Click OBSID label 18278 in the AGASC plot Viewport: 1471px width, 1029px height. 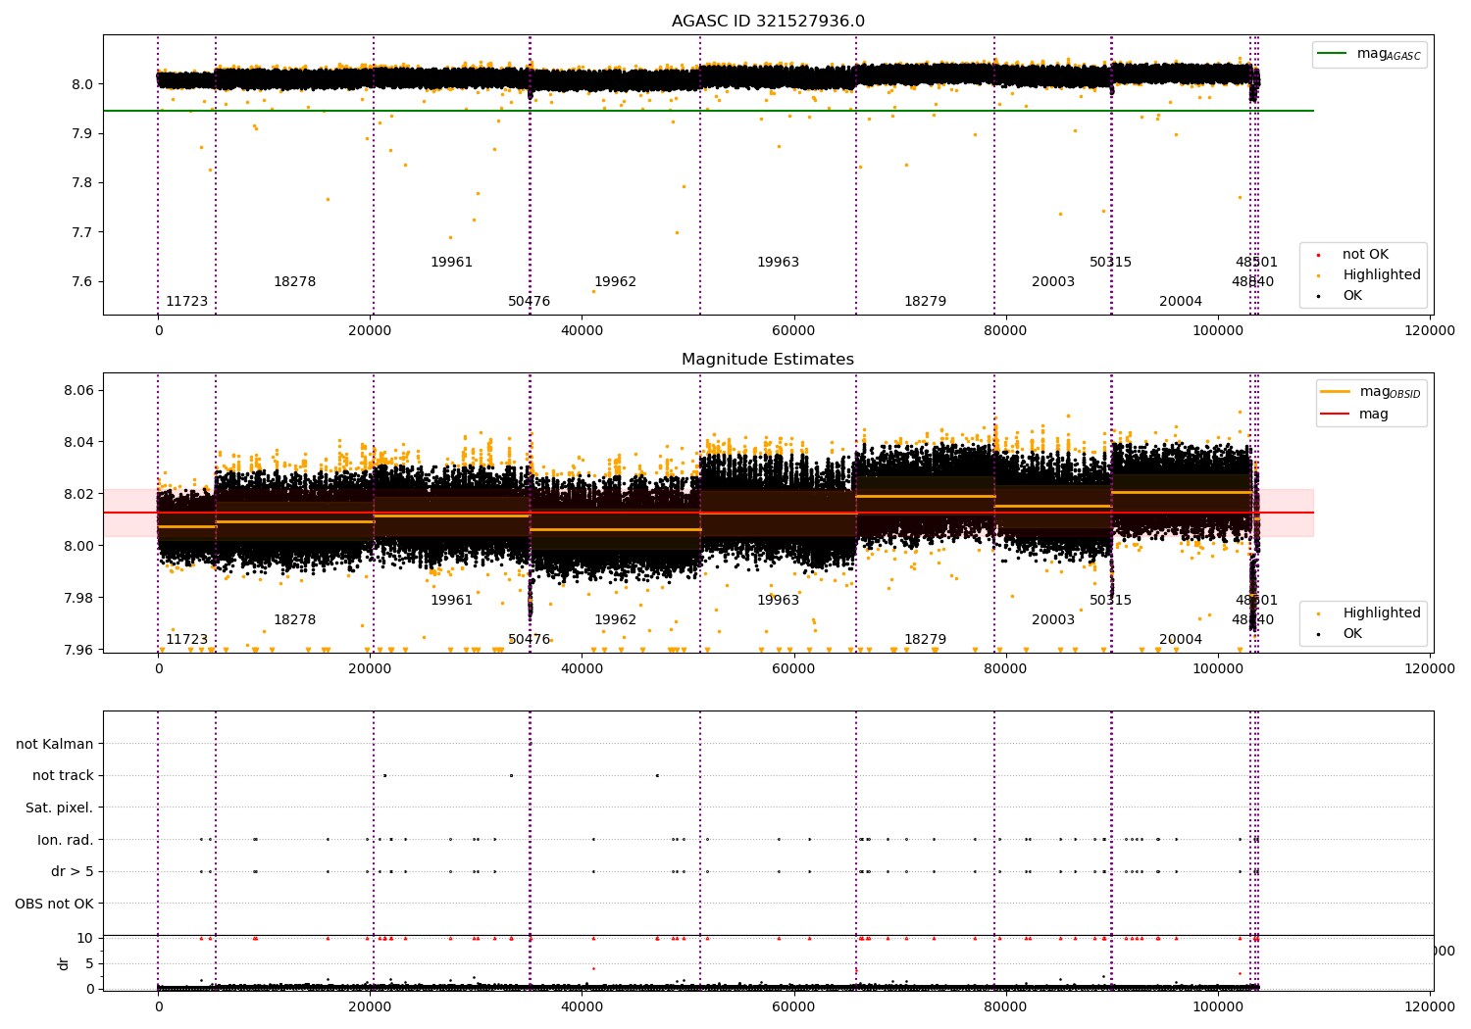click(294, 282)
